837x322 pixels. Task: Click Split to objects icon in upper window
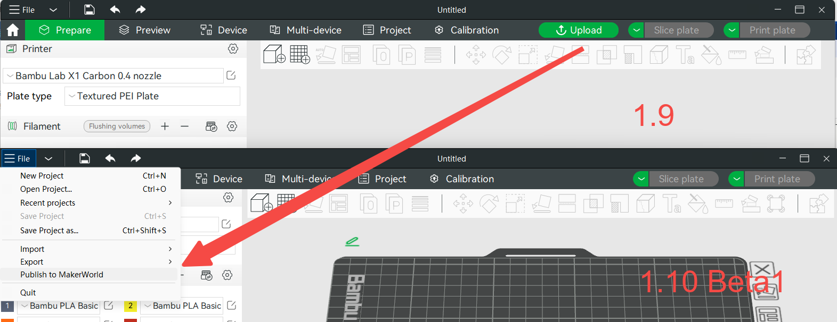[381, 55]
